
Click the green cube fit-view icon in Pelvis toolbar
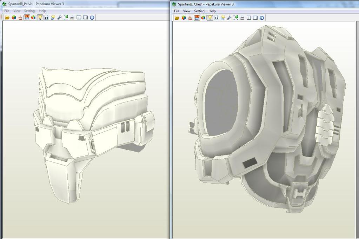point(66,18)
